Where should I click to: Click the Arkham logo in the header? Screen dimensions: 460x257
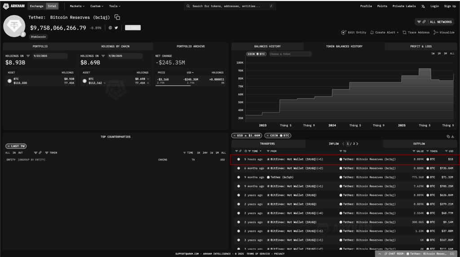point(13,6)
